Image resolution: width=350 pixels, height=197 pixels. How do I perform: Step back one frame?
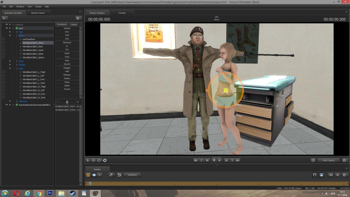point(207,160)
